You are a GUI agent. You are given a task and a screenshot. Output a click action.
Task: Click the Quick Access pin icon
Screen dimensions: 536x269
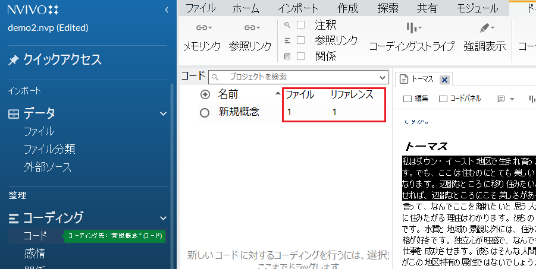click(13, 60)
